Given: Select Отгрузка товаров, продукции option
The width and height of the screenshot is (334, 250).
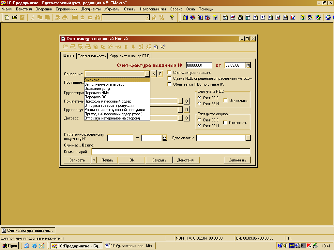Looking at the screenshot, I should (117, 105).
